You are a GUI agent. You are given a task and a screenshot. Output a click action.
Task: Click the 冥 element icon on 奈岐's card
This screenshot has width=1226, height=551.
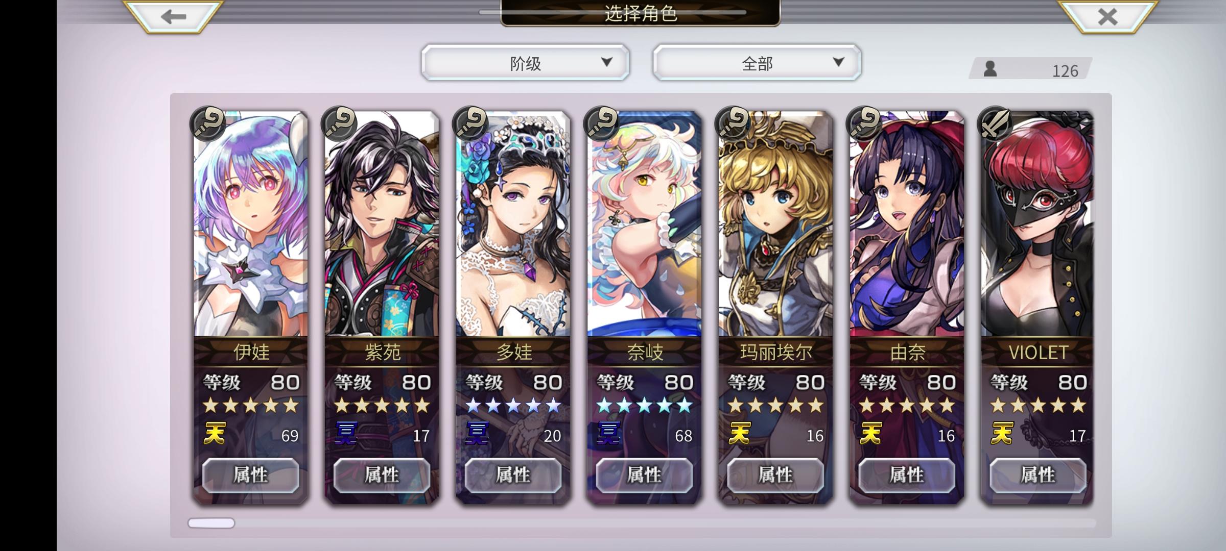pos(608,434)
